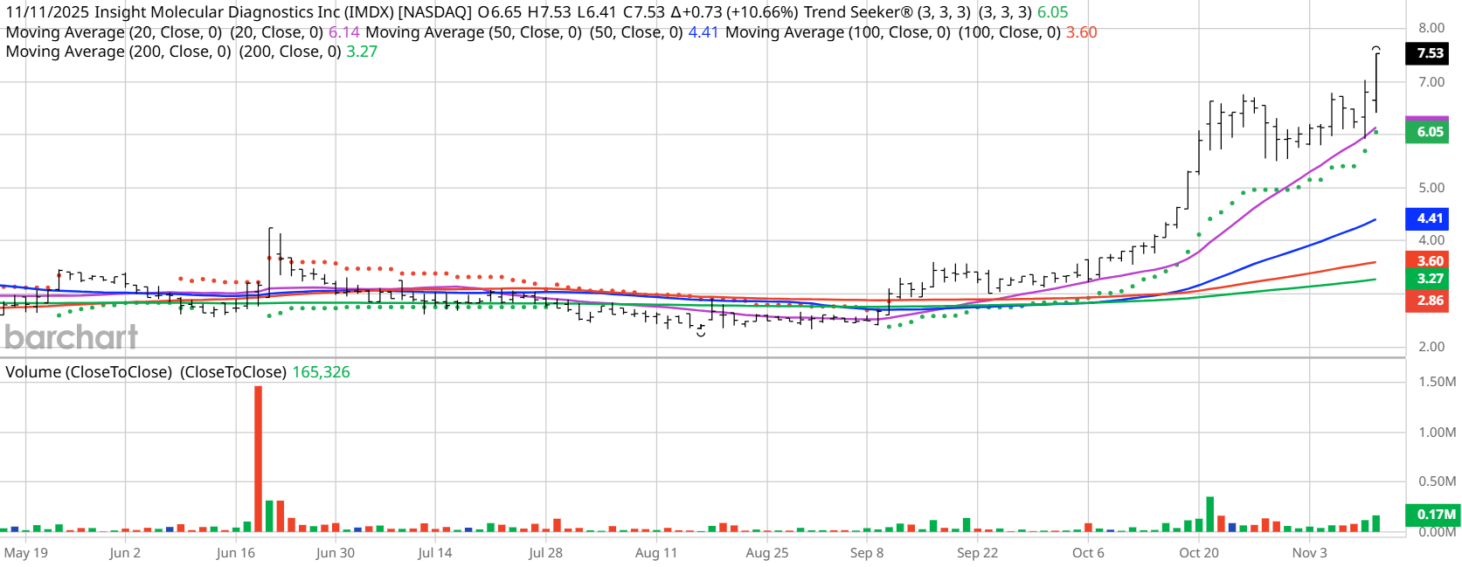Click the 2.00 price axis label
The width and height of the screenshot is (1462, 567).
(1431, 347)
